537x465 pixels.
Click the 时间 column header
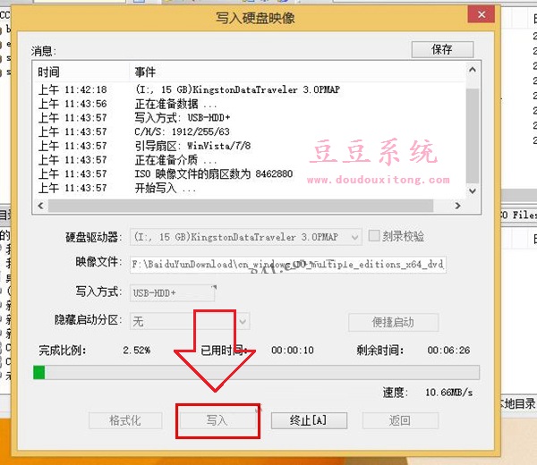point(81,72)
